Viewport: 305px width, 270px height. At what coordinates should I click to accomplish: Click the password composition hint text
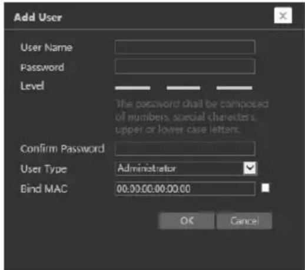click(x=191, y=116)
